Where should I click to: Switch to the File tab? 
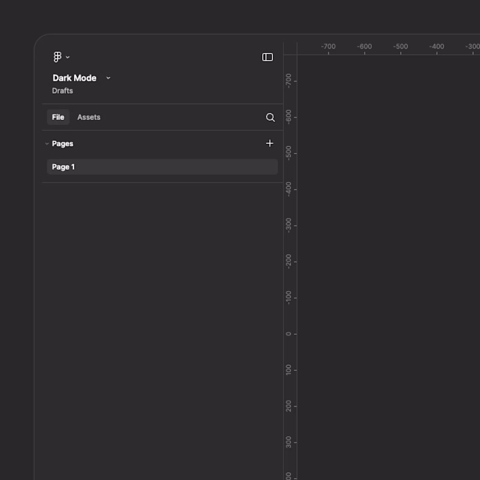[x=58, y=117]
